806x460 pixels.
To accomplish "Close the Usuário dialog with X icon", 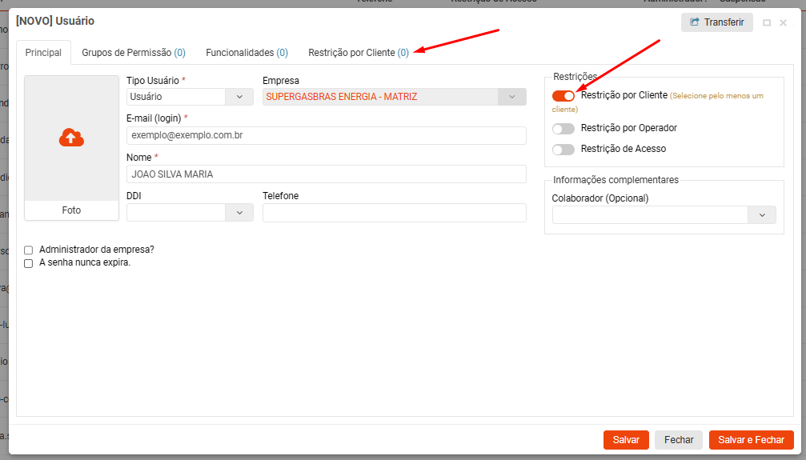I will [784, 23].
